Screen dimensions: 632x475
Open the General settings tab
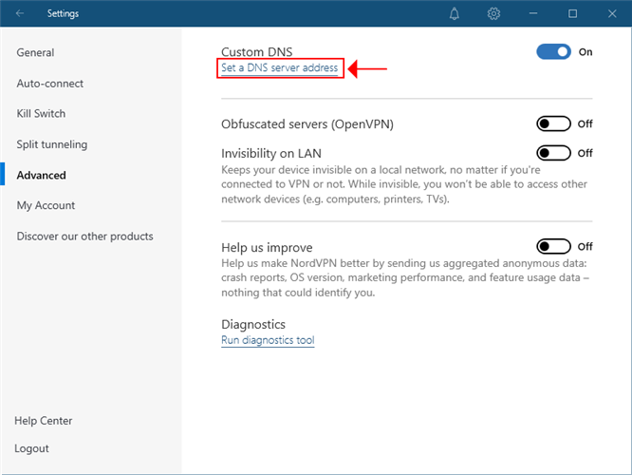tap(35, 53)
